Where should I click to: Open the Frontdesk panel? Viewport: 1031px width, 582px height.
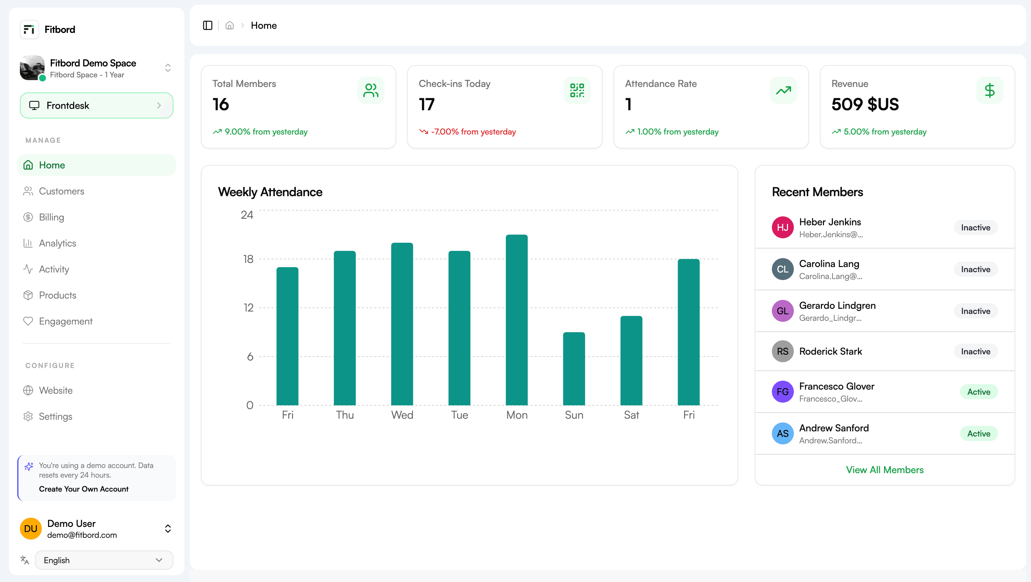pos(96,105)
